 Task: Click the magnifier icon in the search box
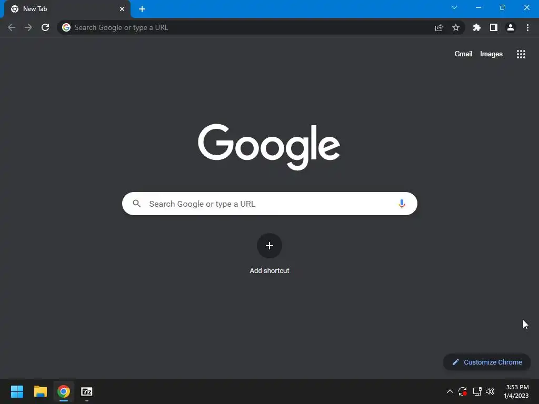click(136, 204)
